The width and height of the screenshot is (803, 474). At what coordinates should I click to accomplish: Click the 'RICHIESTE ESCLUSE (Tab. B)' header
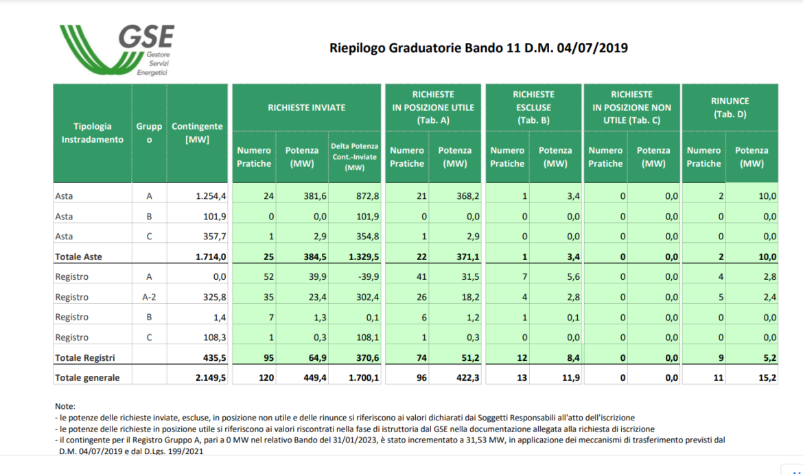(x=533, y=107)
